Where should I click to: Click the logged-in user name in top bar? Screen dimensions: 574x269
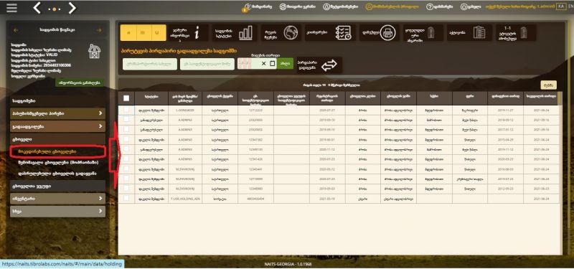pos(519,6)
